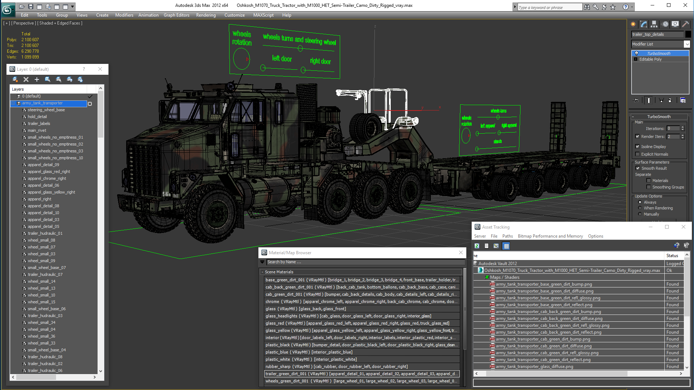Toggle TurboSmooth lightbulb in modifier stack

click(x=637, y=53)
